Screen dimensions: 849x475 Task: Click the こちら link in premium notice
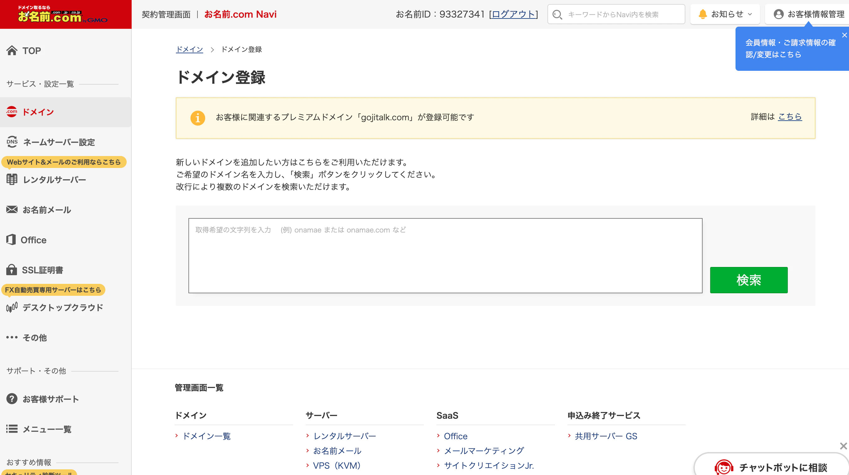coord(790,117)
